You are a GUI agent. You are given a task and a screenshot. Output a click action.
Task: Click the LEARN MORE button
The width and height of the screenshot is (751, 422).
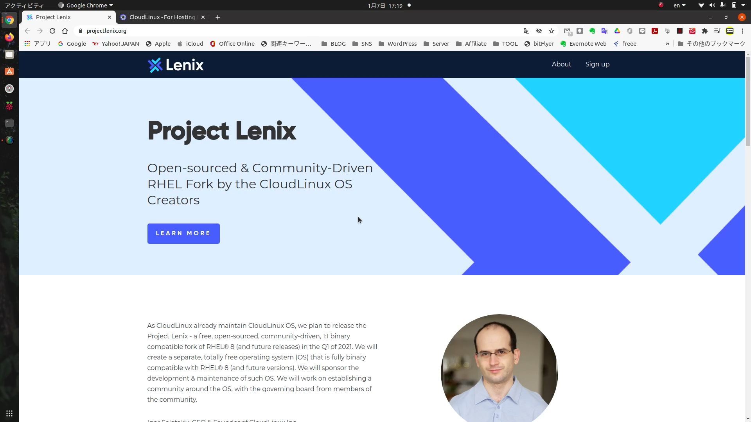(183, 234)
